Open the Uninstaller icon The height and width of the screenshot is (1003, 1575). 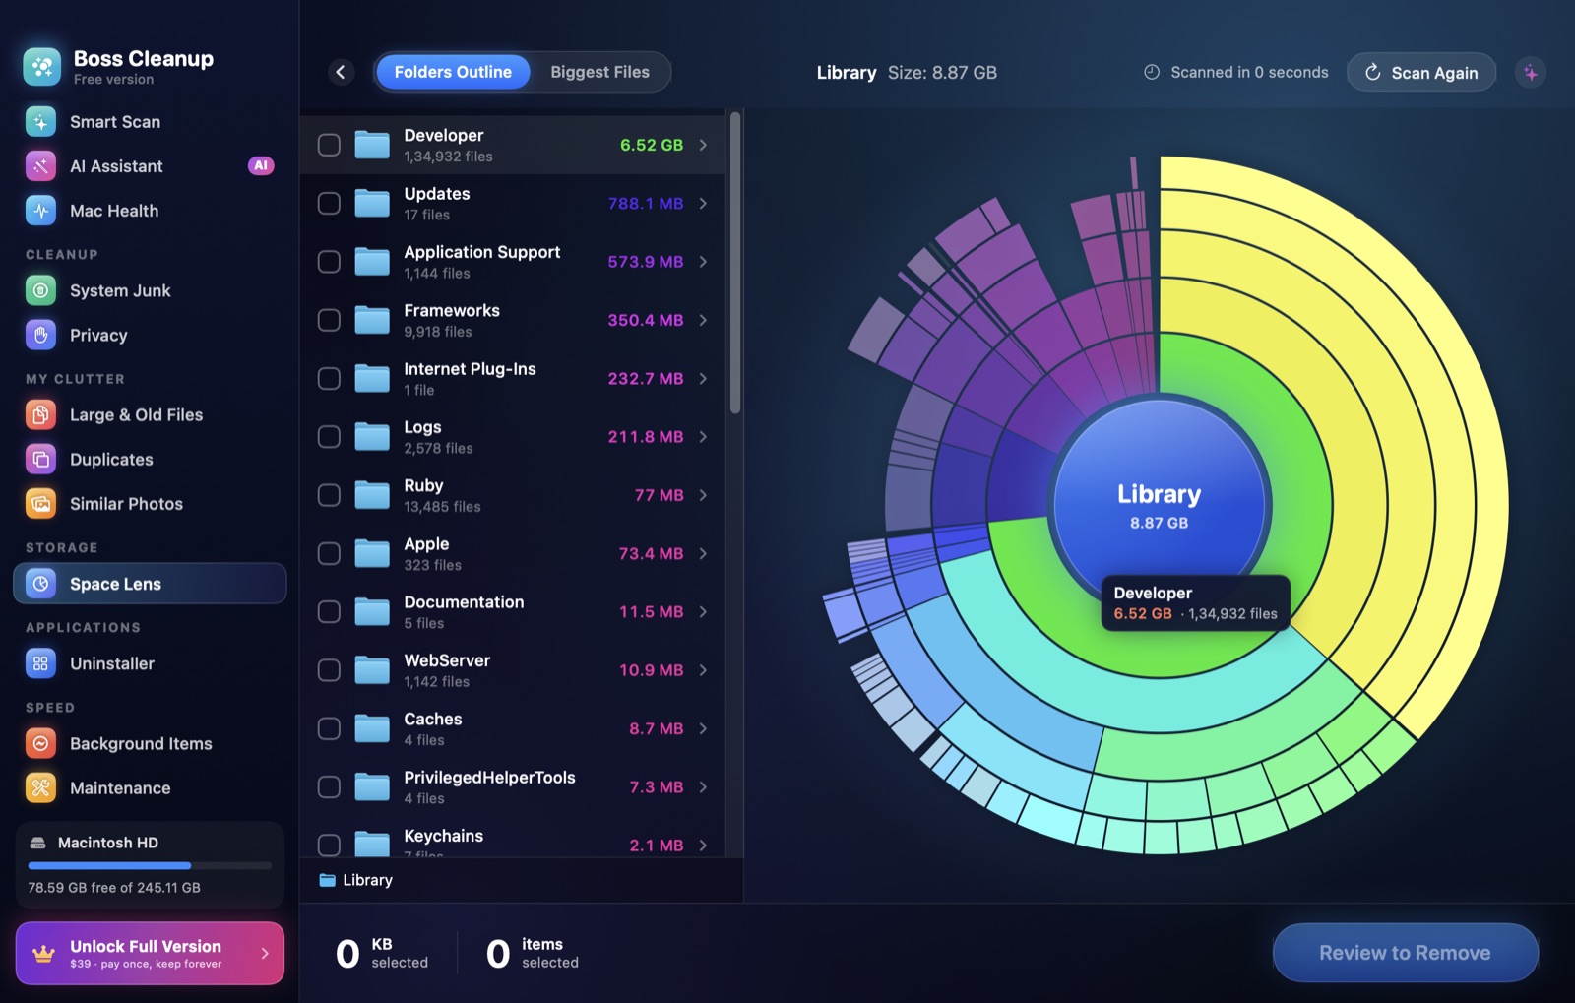(x=40, y=663)
